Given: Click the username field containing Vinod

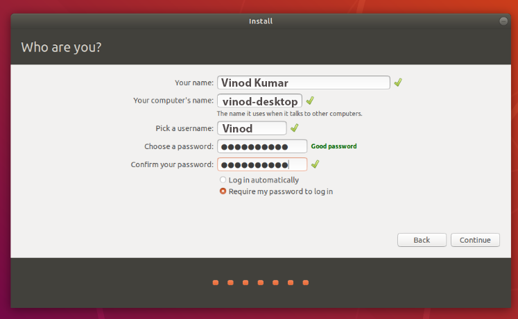Looking at the screenshot, I should (252, 128).
